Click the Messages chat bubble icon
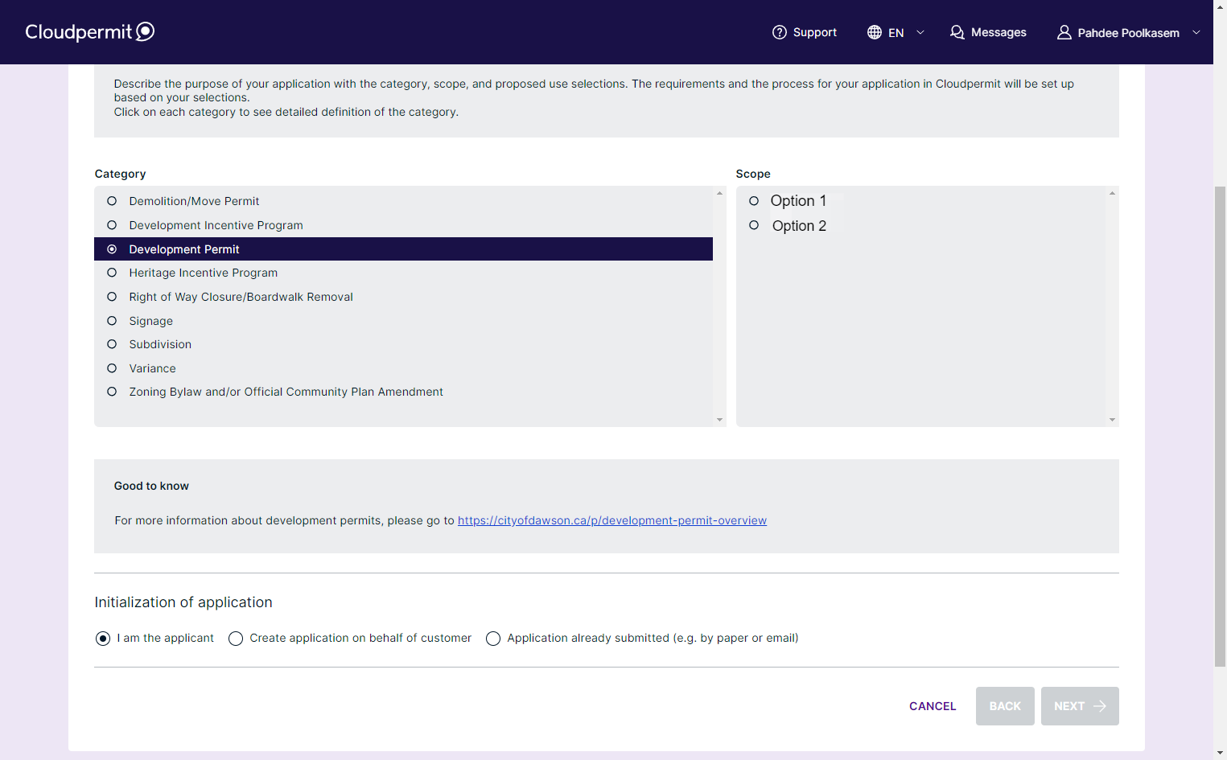The width and height of the screenshot is (1227, 760). coord(957,32)
